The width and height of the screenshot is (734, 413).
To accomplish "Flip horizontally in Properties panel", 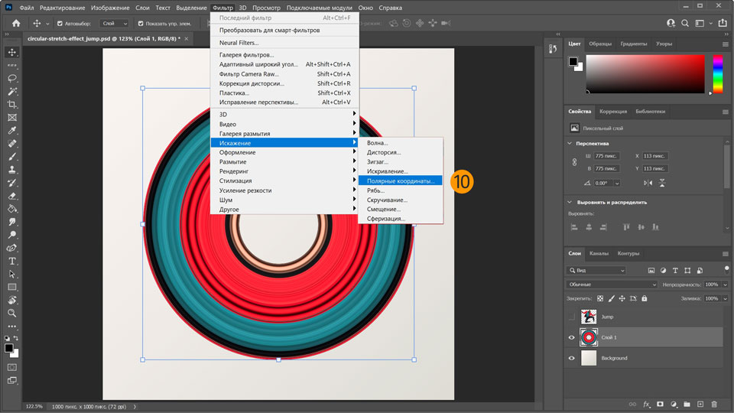I will coord(648,183).
